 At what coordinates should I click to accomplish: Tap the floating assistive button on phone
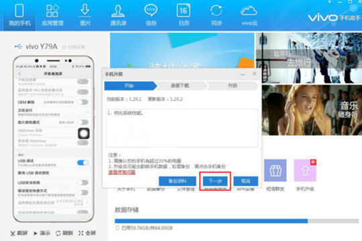coord(84,133)
